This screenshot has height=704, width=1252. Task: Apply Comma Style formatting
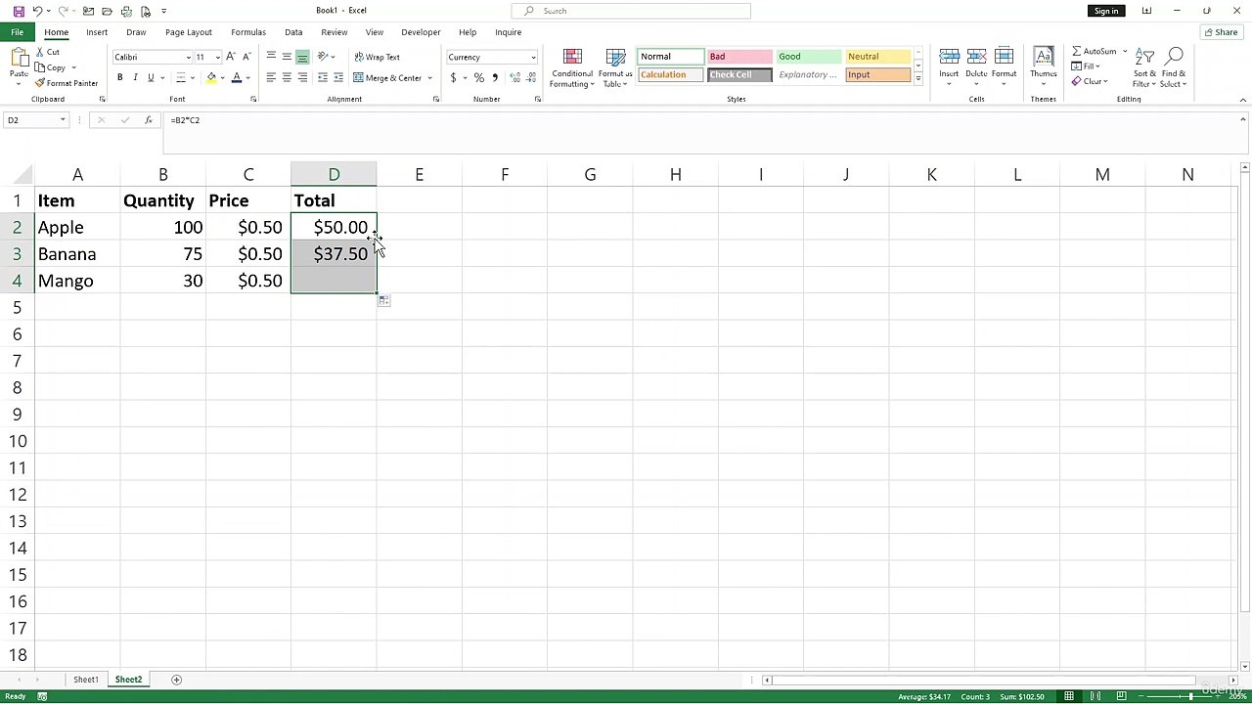494,77
